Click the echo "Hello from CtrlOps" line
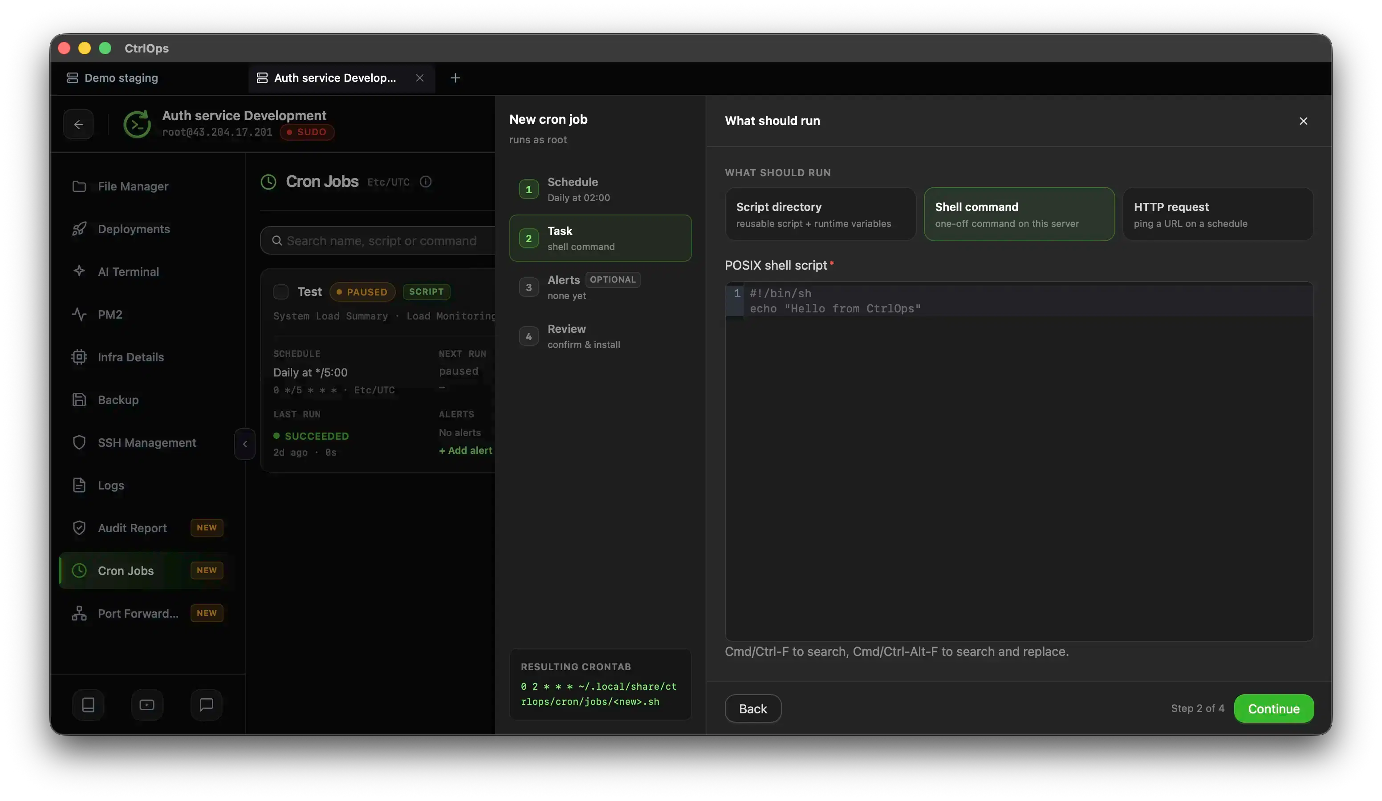The width and height of the screenshot is (1382, 801). [x=835, y=309]
